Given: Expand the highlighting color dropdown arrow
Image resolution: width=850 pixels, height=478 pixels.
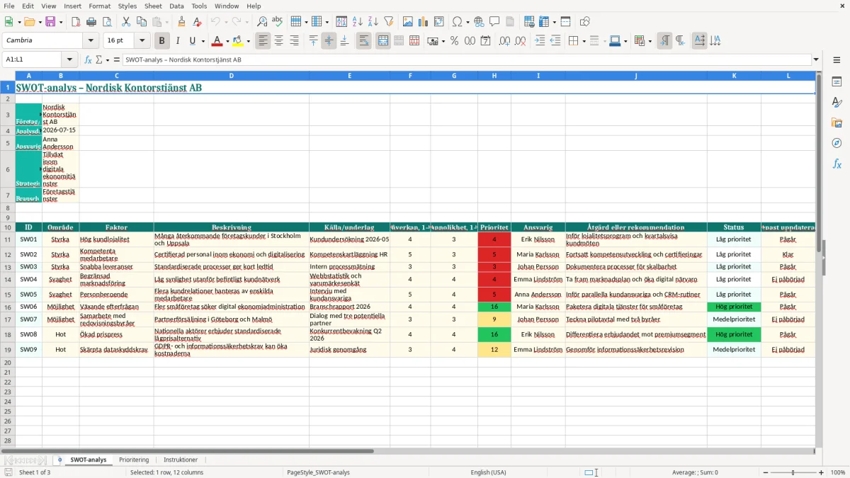Looking at the screenshot, I should 248,41.
